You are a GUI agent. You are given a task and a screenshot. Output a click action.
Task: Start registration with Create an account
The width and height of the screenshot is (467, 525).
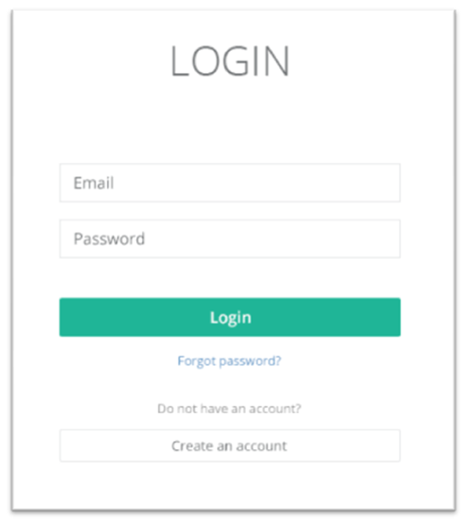click(230, 446)
